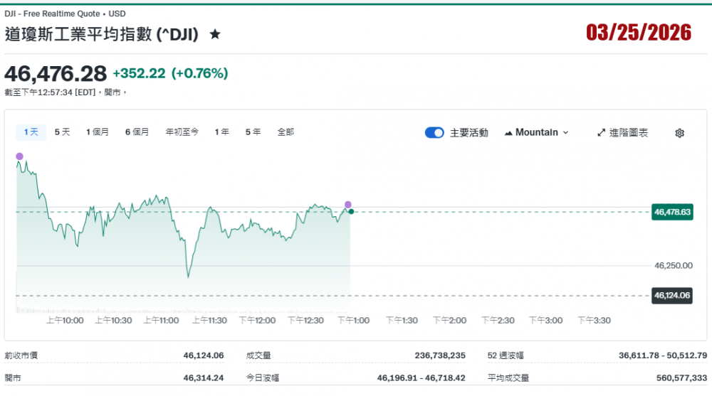Open chart settings gear icon
This screenshot has width=712, height=396.
[x=679, y=133]
